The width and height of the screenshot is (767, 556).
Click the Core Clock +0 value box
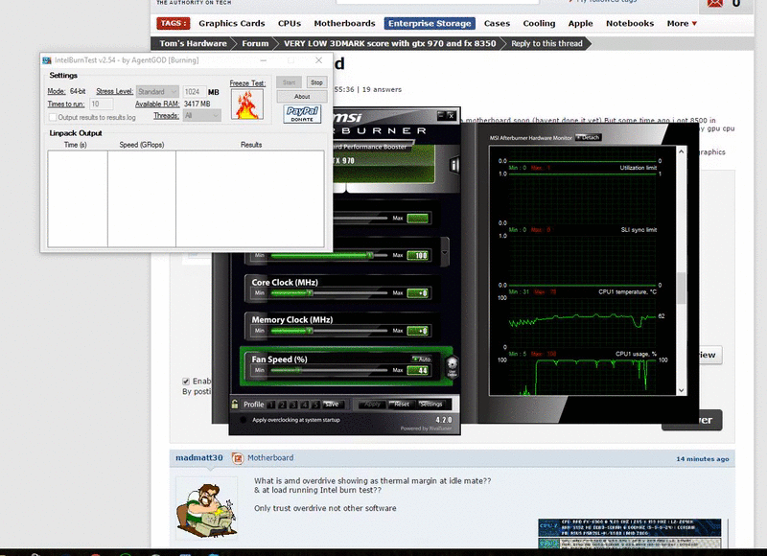click(418, 293)
